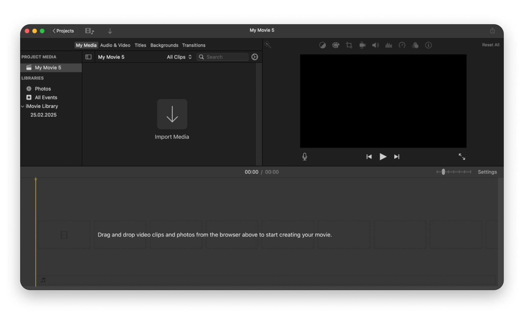Open the volume adjustment tool
The image size is (524, 317).
click(x=375, y=45)
